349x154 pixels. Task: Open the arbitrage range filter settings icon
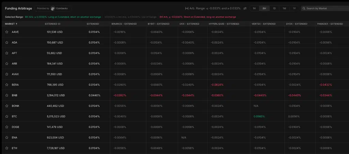[x=245, y=8]
